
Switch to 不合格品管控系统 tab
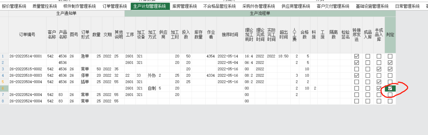(219, 6)
